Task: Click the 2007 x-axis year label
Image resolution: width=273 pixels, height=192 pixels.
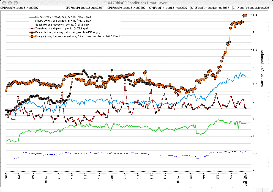Action: tap(6, 176)
